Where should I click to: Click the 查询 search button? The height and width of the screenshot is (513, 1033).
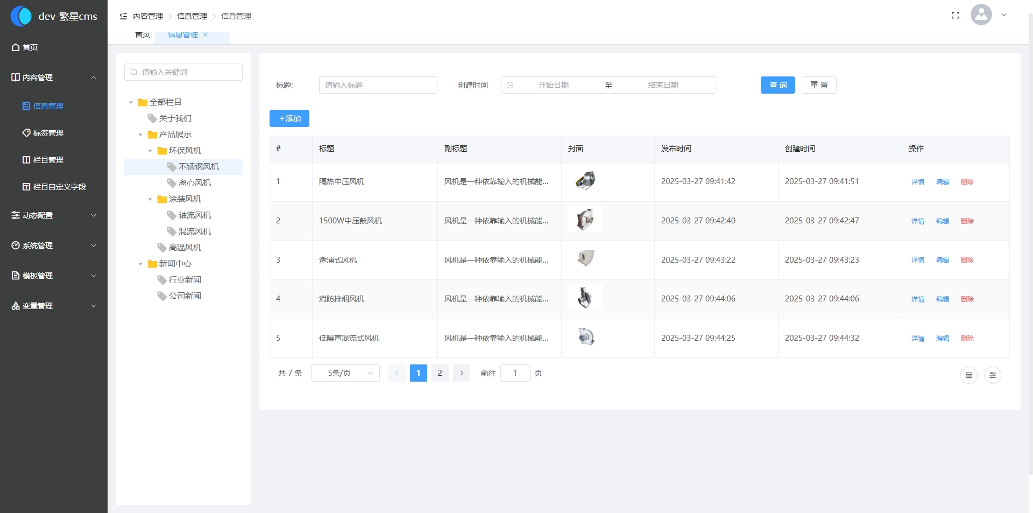(777, 85)
